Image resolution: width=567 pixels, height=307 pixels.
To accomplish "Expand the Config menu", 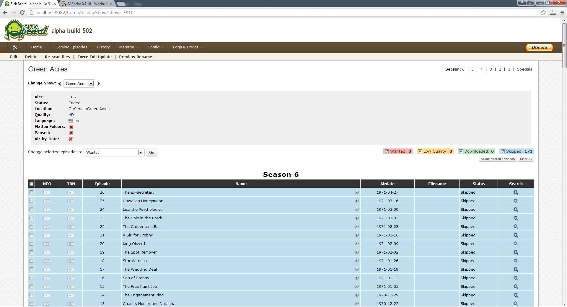I will coord(155,47).
